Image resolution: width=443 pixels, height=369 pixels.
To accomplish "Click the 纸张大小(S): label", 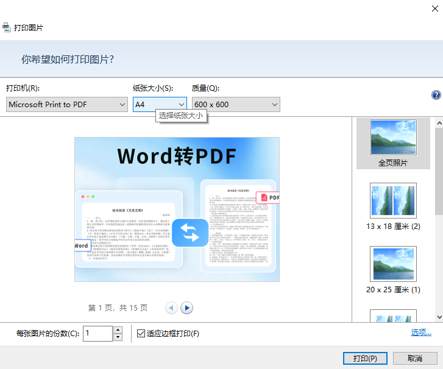I will coord(153,88).
